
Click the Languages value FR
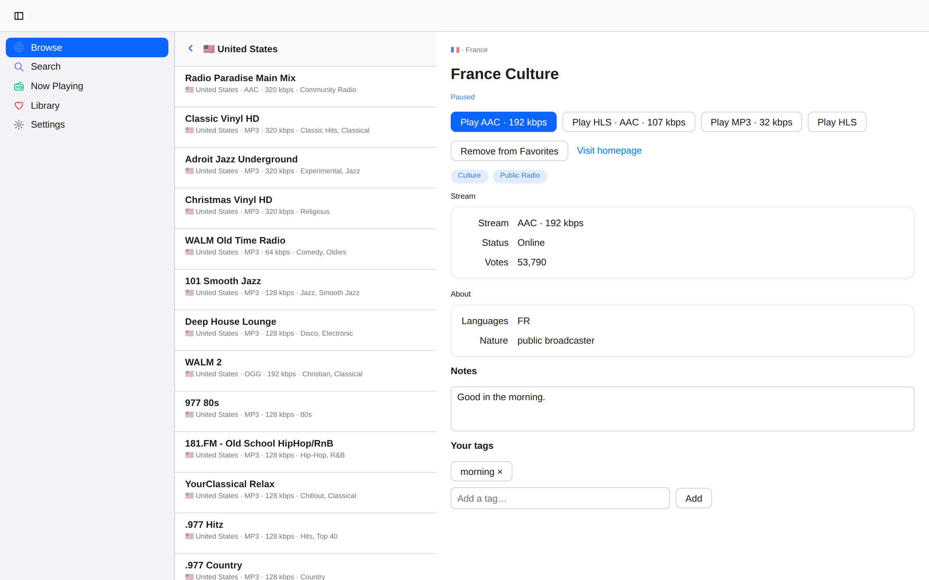[x=524, y=321]
